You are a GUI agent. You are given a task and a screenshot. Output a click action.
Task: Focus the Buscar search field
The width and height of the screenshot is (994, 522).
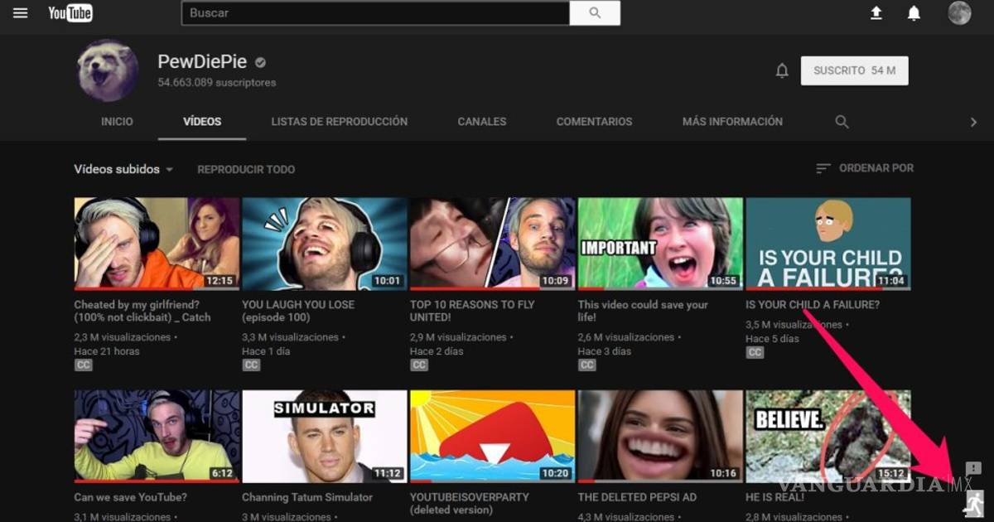tap(375, 13)
